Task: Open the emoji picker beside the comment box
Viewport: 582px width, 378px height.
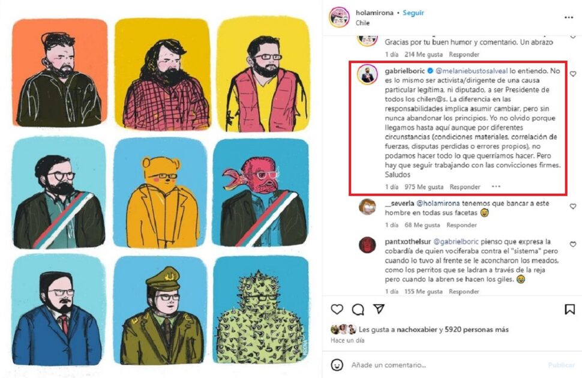Action: coord(337,365)
